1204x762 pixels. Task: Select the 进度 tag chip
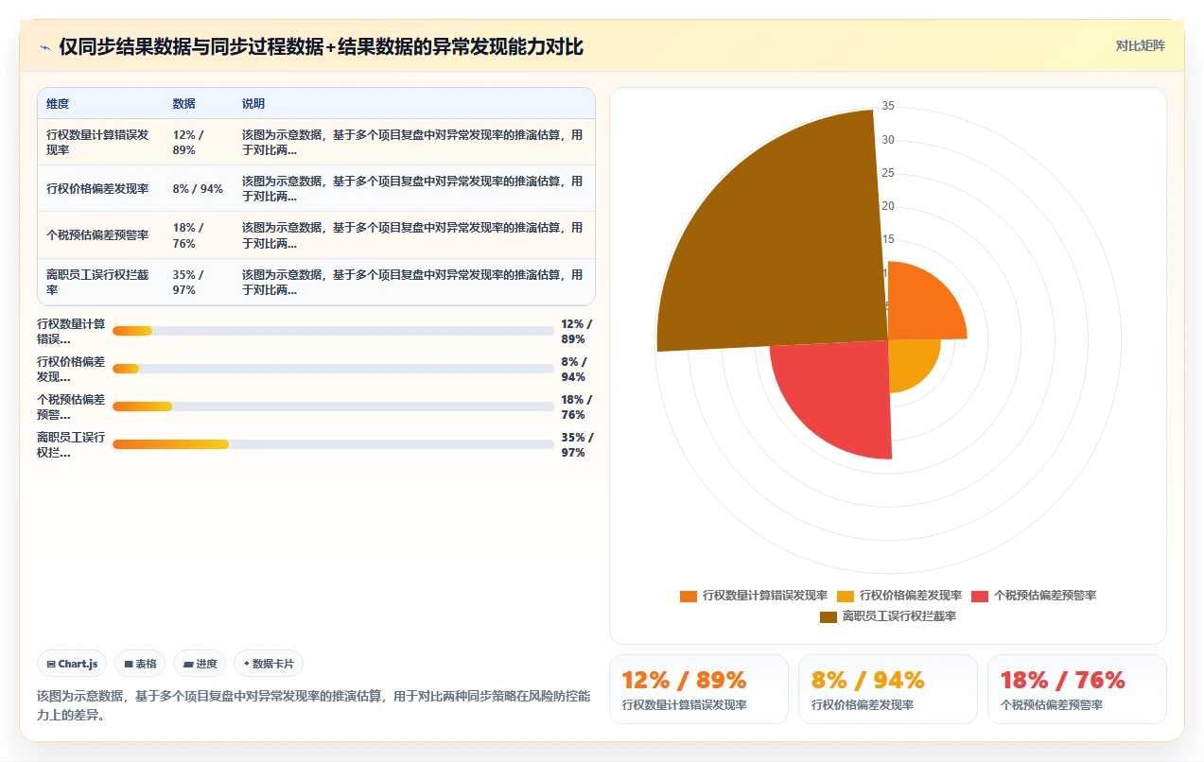201,664
